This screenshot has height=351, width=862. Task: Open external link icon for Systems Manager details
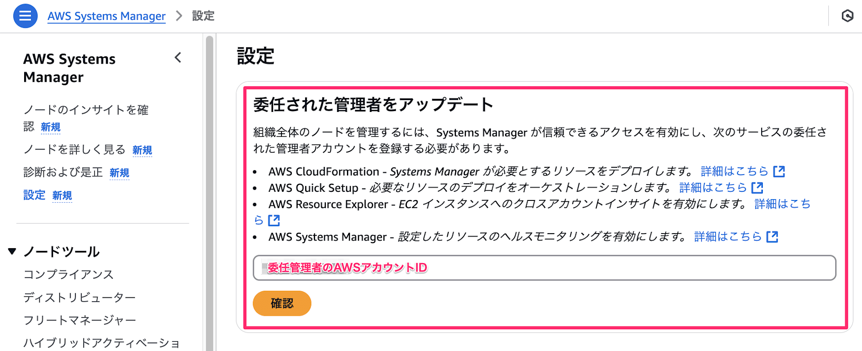(772, 237)
